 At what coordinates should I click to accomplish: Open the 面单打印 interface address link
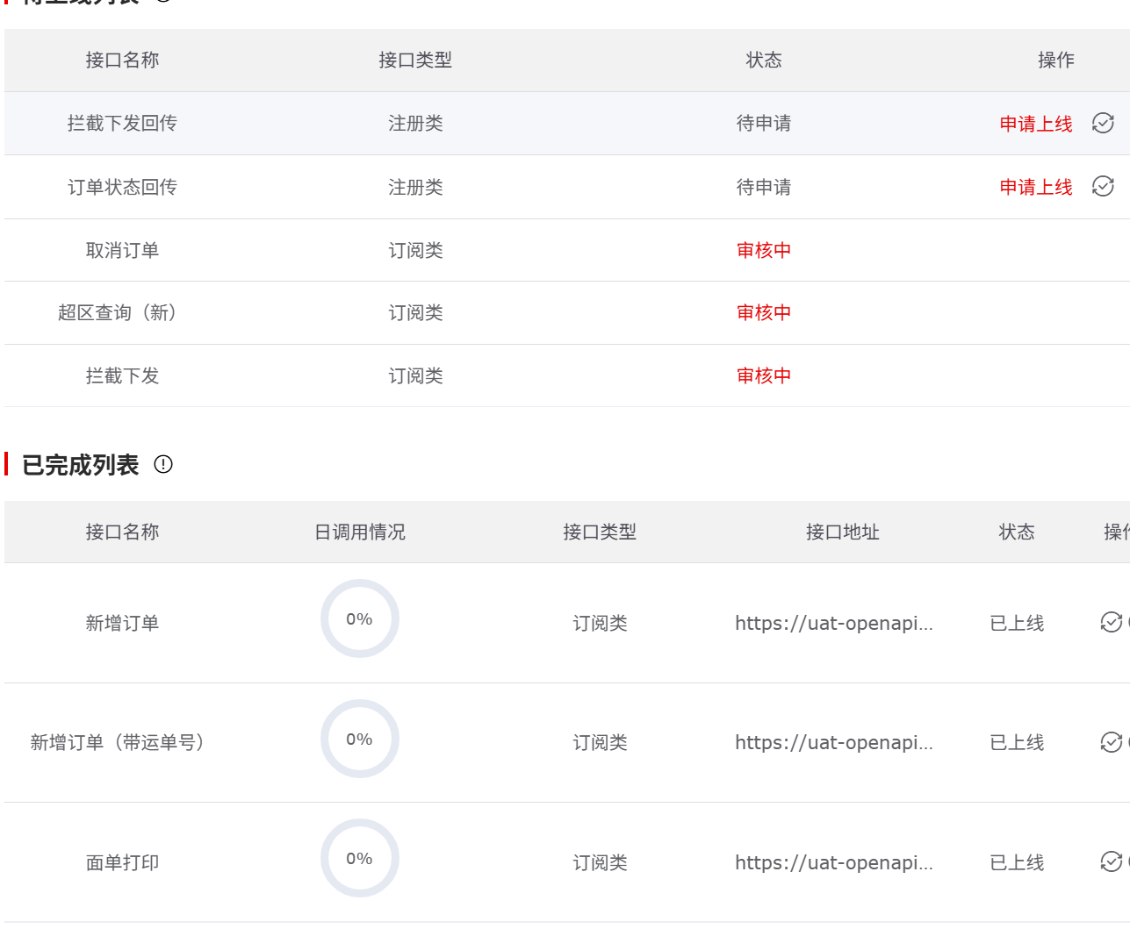834,862
